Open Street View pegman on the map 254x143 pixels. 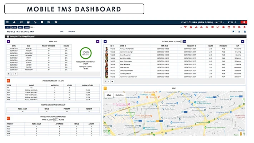tap(241, 134)
